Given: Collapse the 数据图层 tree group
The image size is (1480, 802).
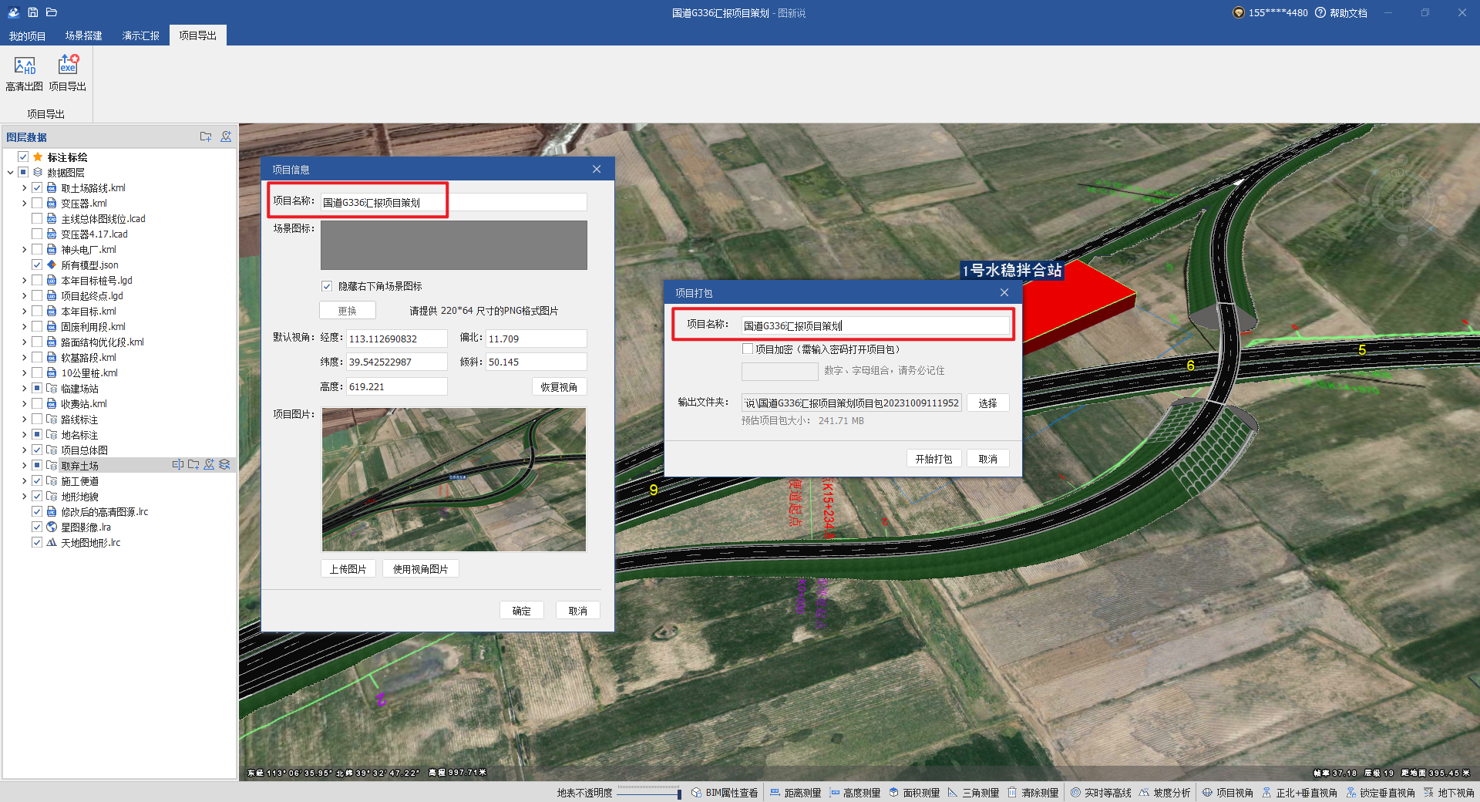Looking at the screenshot, I should point(11,173).
